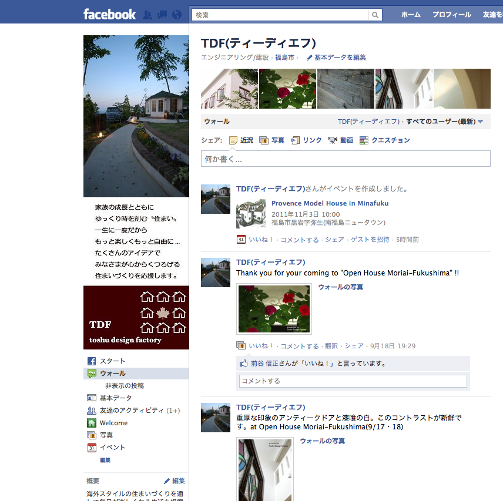Click the 何か書く… status box
503x501 pixels.
(346, 159)
